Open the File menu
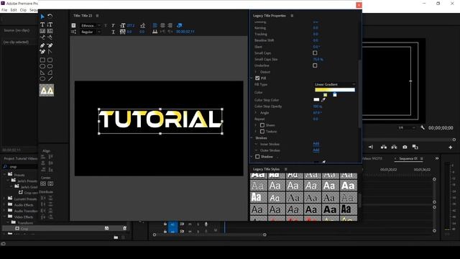Viewport: 460px width, 259px height. click(x=4, y=10)
